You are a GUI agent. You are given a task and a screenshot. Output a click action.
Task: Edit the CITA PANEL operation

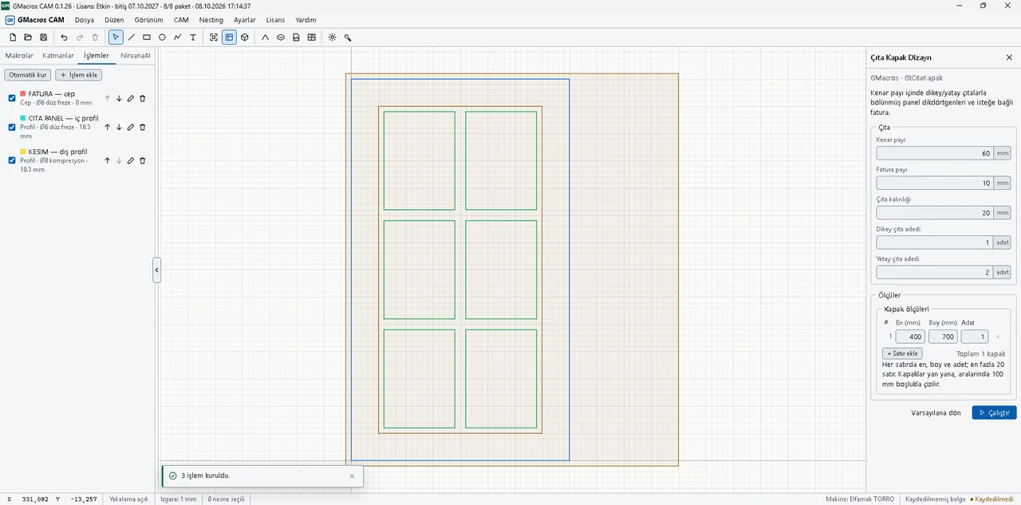coord(131,127)
